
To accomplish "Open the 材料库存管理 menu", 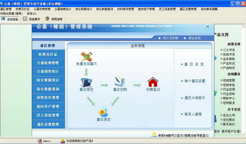I will tap(126, 9).
